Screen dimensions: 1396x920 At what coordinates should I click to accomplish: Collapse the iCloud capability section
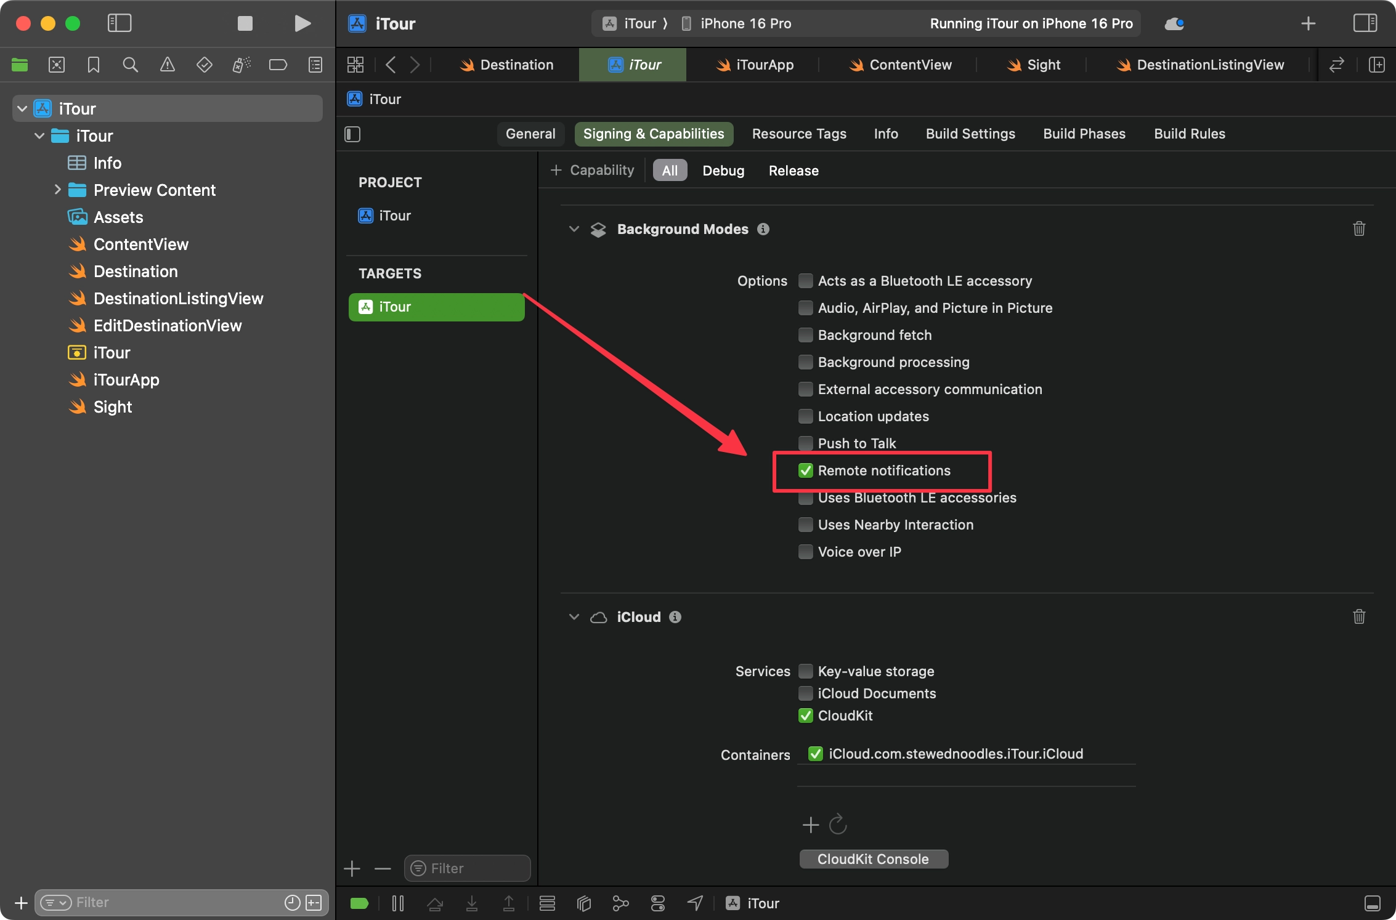(574, 617)
